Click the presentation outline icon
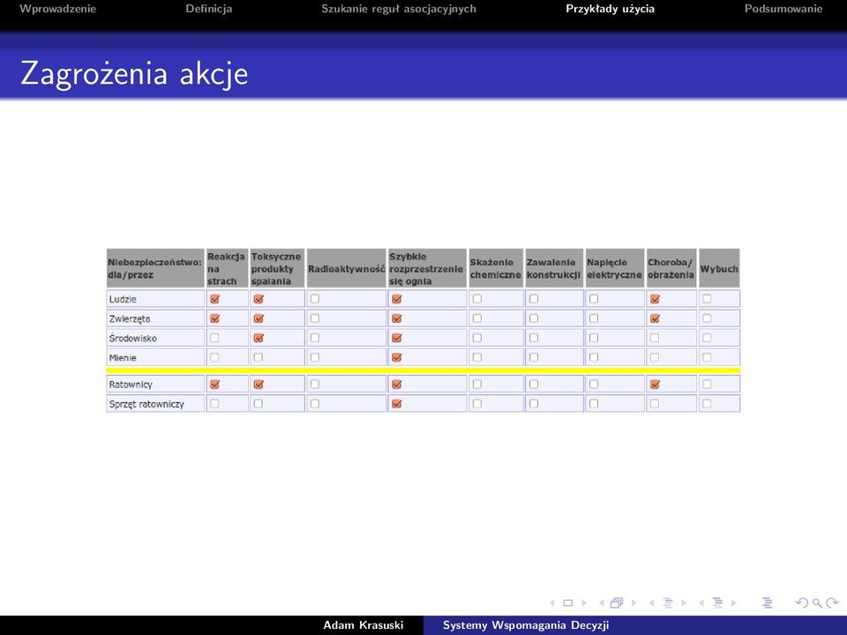This screenshot has width=847, height=635. (x=767, y=603)
